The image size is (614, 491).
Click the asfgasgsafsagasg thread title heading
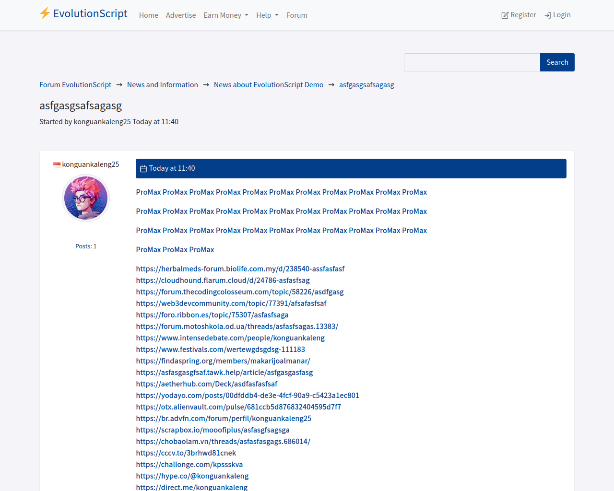point(81,105)
